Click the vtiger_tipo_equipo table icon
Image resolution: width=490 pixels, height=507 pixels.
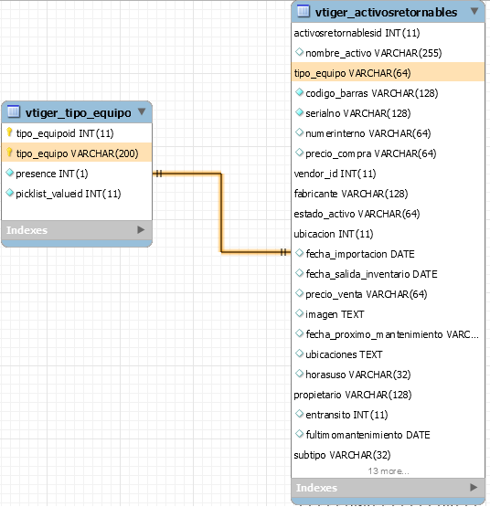click(x=14, y=111)
